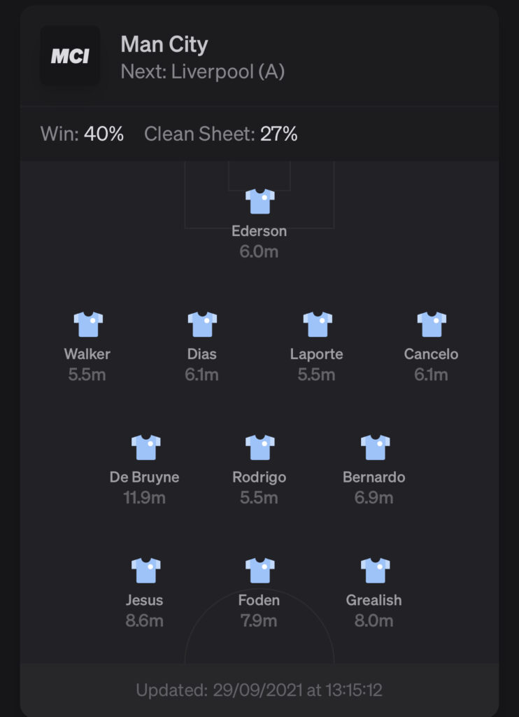519x717 pixels.
Task: Tap Bernardo's shirt icon
Action: pyautogui.click(x=375, y=447)
